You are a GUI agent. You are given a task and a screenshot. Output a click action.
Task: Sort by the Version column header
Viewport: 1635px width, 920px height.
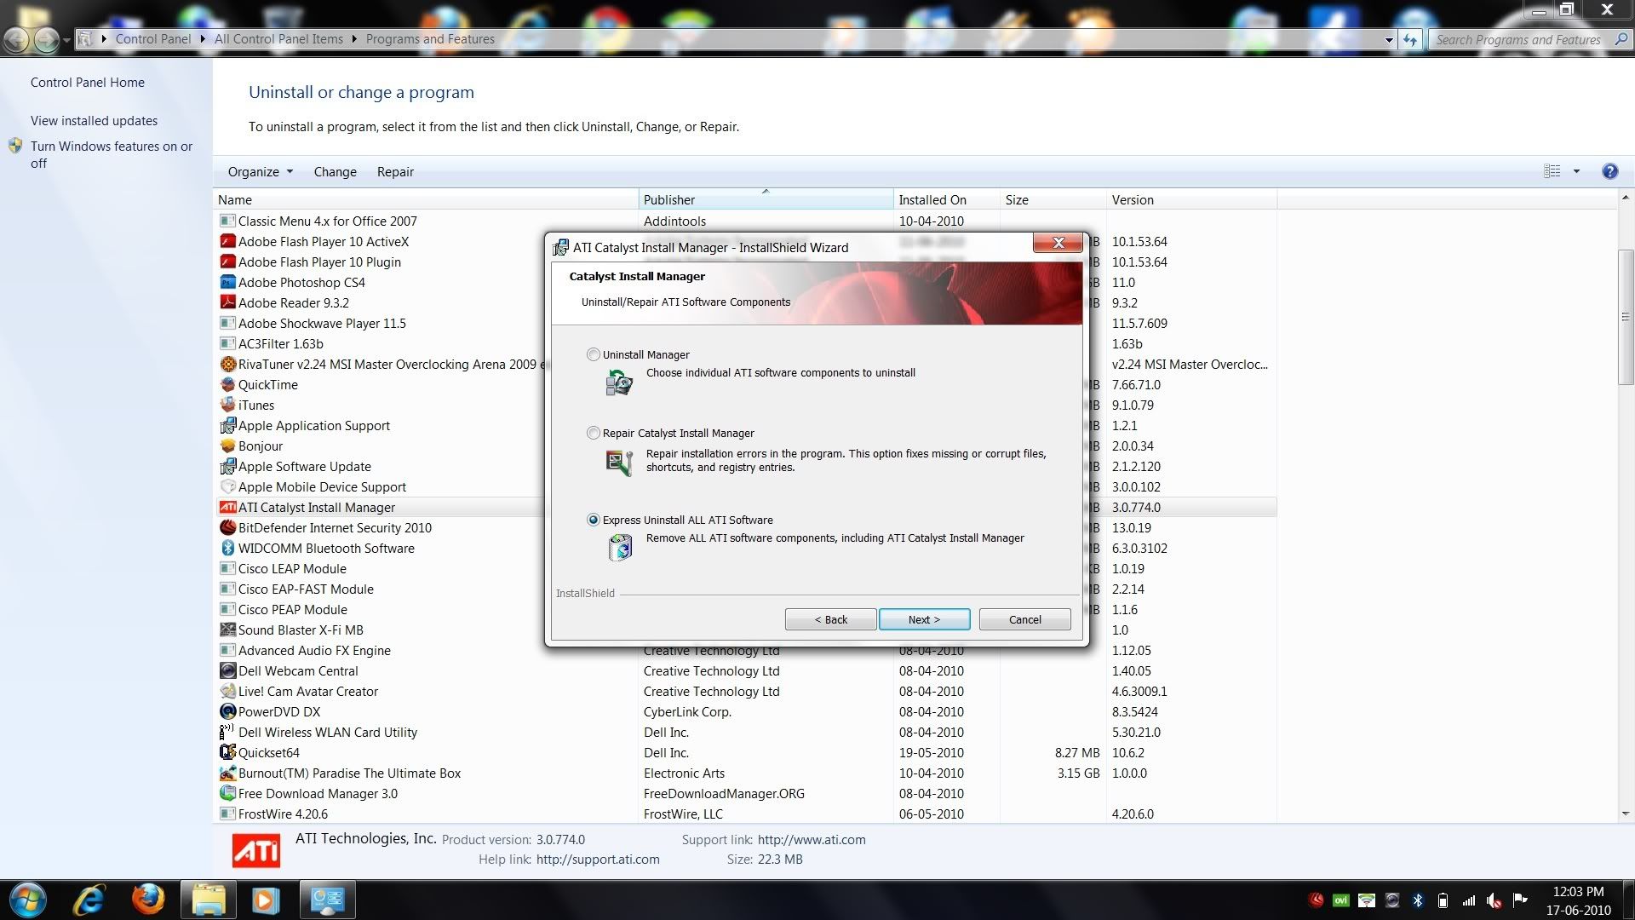tap(1191, 199)
